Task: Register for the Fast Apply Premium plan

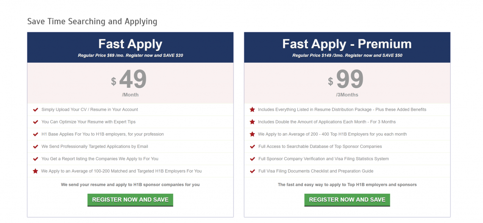Action: click(347, 200)
